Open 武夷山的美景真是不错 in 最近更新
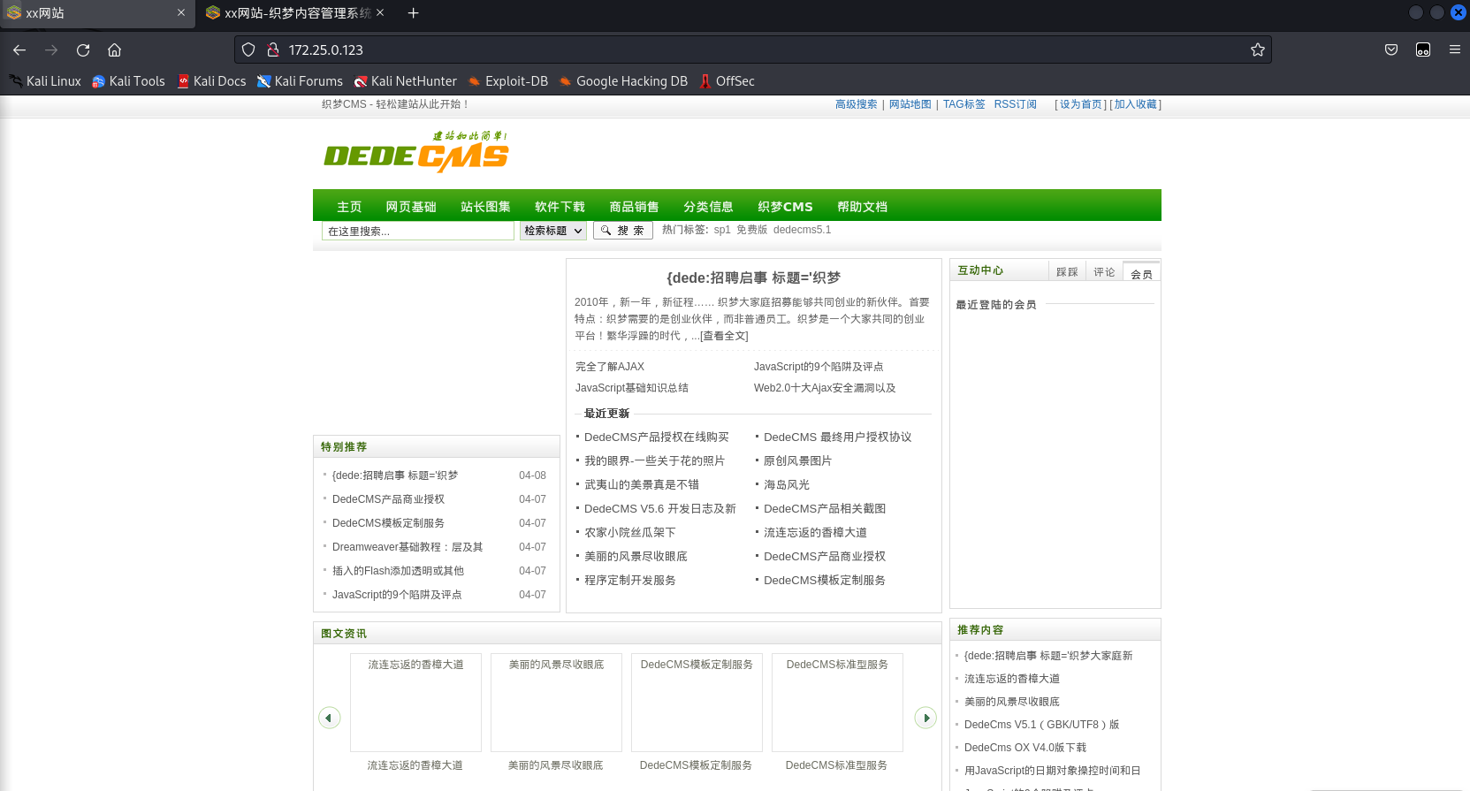 click(642, 484)
